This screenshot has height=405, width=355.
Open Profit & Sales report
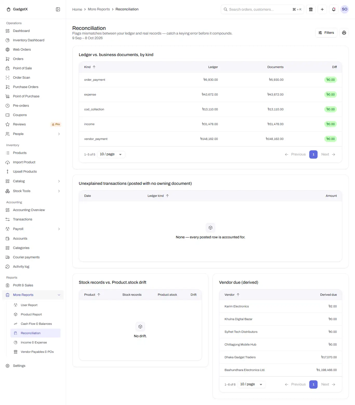(33, 285)
